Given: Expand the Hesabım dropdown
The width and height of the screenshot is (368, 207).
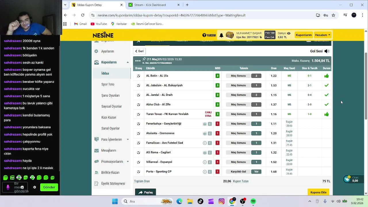Looking at the screenshot, I should [x=323, y=35].
